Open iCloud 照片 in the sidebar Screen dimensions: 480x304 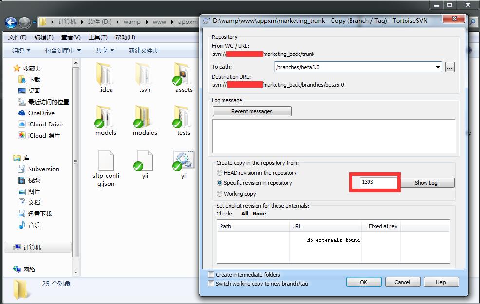[x=39, y=136]
